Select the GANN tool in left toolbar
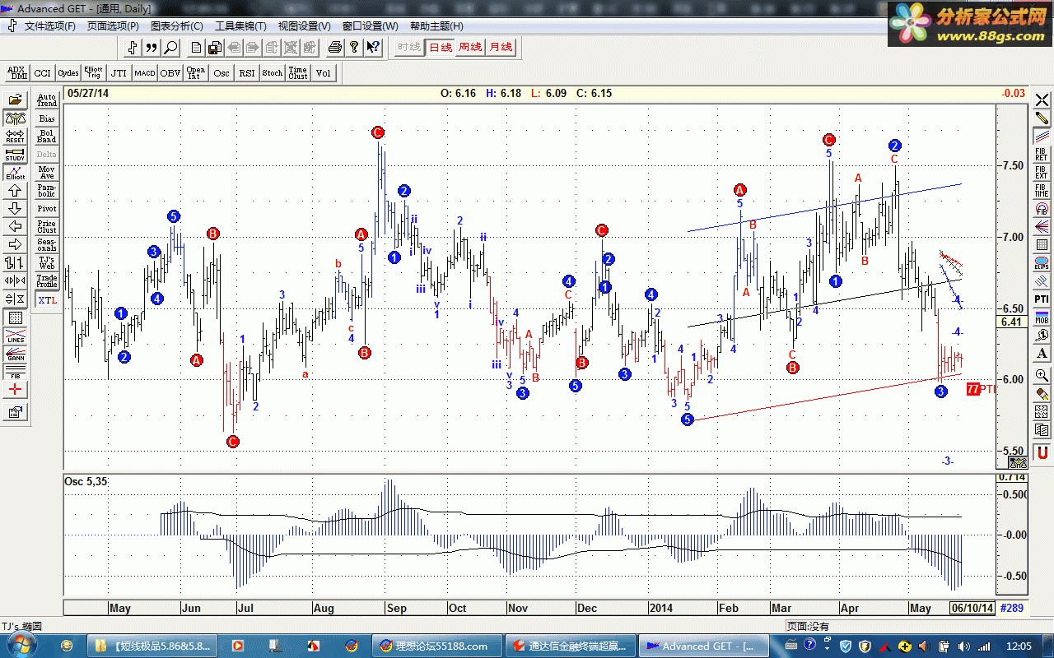Image resolution: width=1054 pixels, height=658 pixels. pyautogui.click(x=15, y=354)
